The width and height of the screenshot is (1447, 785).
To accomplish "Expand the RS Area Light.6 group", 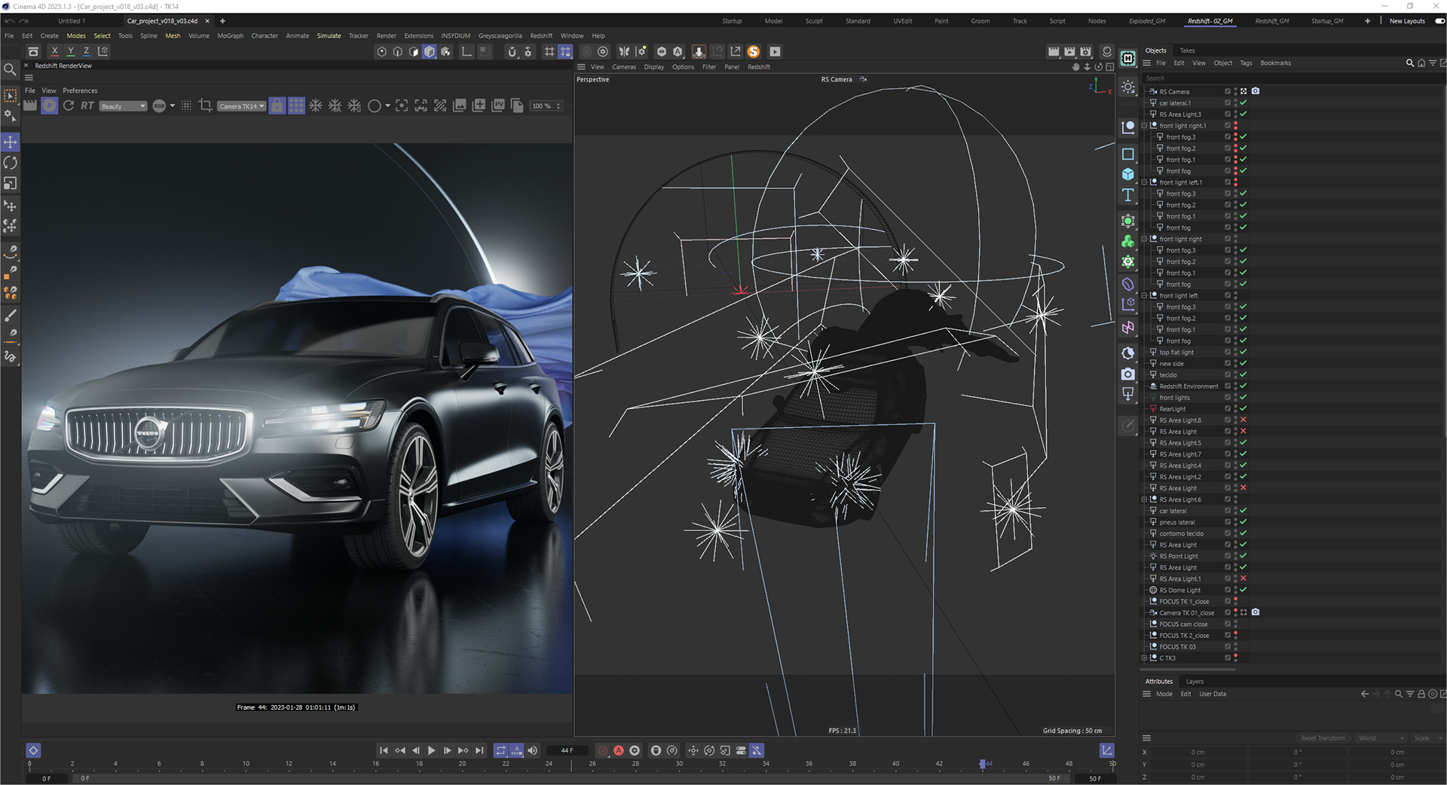I will click(x=1144, y=499).
